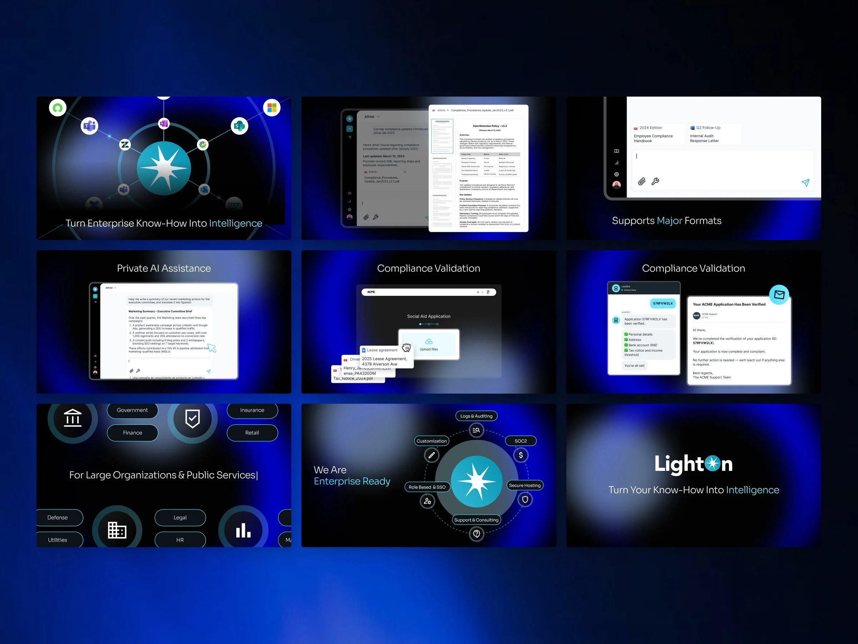Image resolution: width=858 pixels, height=644 pixels.
Task: Click the paperclip attach icon in the large chat box
Action: coord(642,181)
